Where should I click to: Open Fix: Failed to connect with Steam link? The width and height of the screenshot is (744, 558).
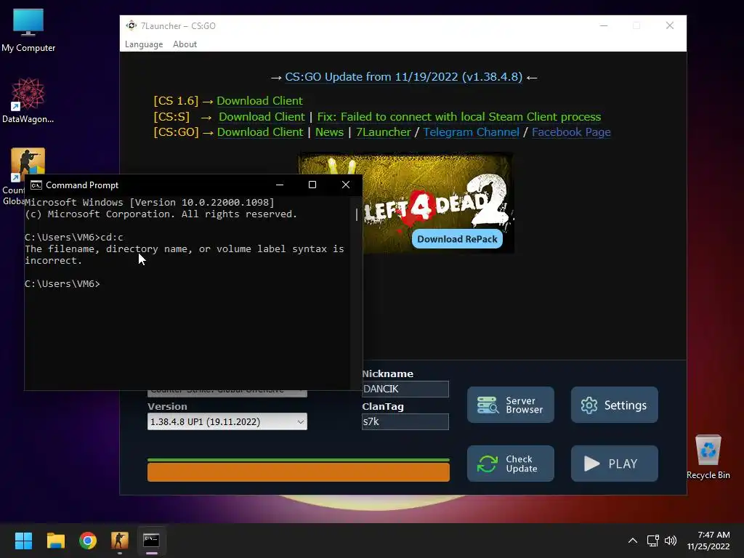[x=459, y=117]
